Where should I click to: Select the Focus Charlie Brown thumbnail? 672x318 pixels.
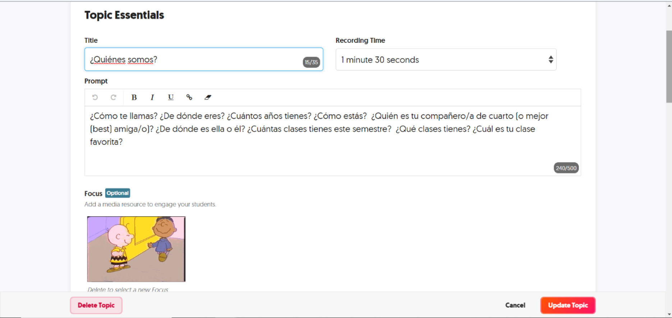click(x=136, y=249)
